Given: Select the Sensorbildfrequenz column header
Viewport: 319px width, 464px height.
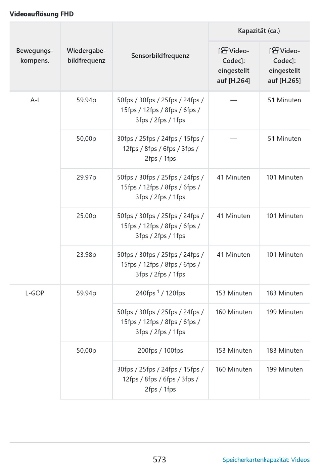Looking at the screenshot, I should pyautogui.click(x=160, y=56).
